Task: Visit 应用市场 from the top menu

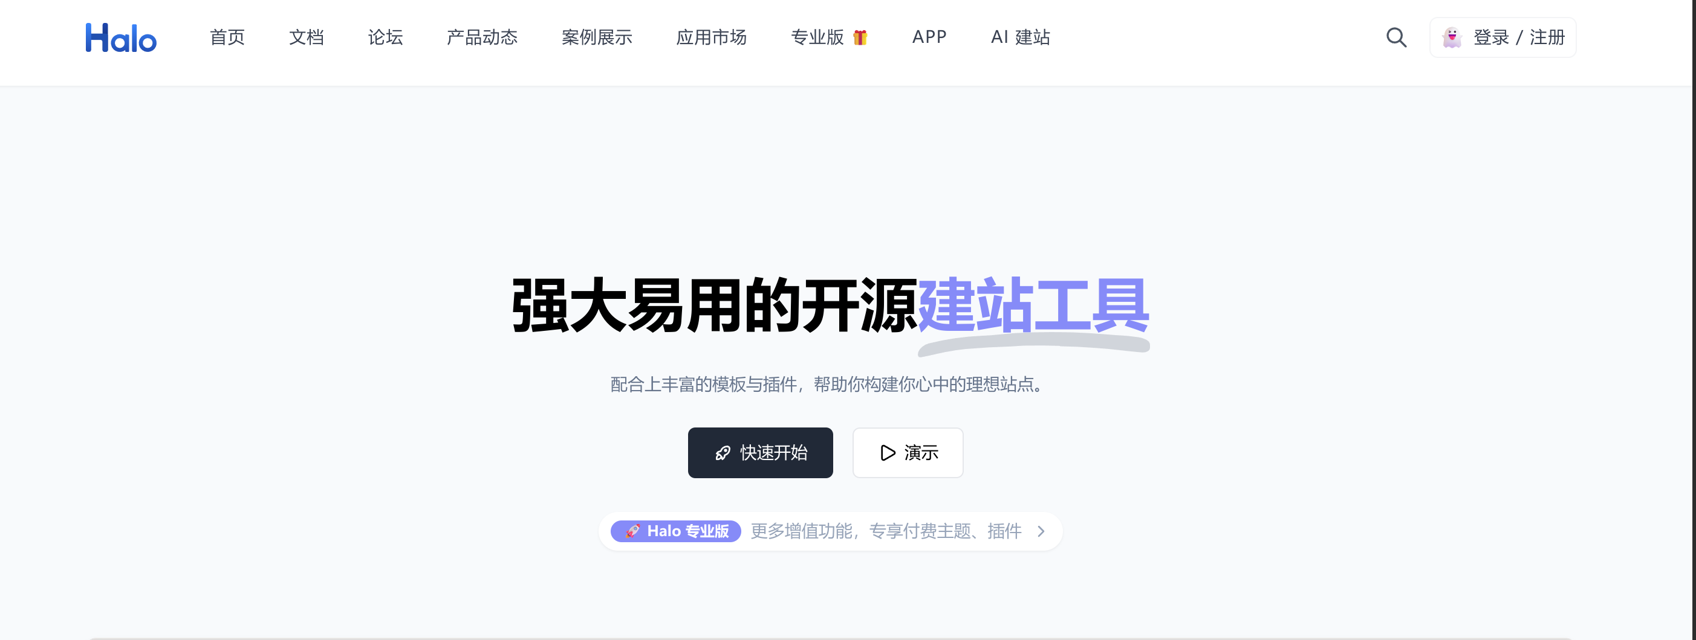Action: click(711, 37)
